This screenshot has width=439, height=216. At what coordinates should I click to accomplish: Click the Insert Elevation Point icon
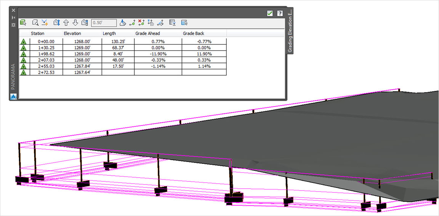coord(132,23)
